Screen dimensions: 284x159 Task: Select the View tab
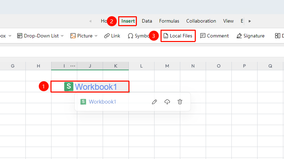228,21
